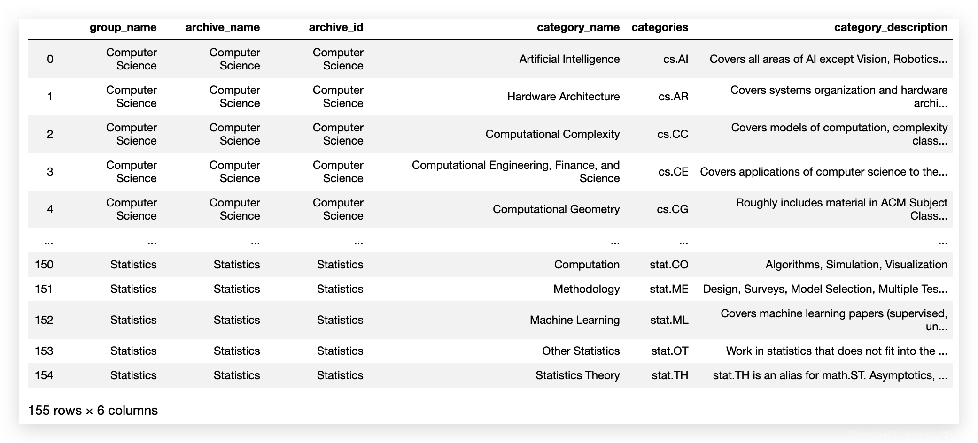
Task: Click archive_name Computer Science in row 2
Action: [235, 134]
